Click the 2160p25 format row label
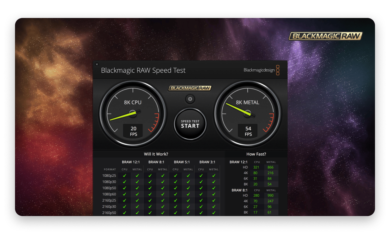390x236 pixels. pyautogui.click(x=109, y=200)
